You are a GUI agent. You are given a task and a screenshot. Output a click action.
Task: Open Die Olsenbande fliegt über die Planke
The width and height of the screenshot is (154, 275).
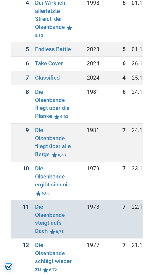click(x=52, y=104)
